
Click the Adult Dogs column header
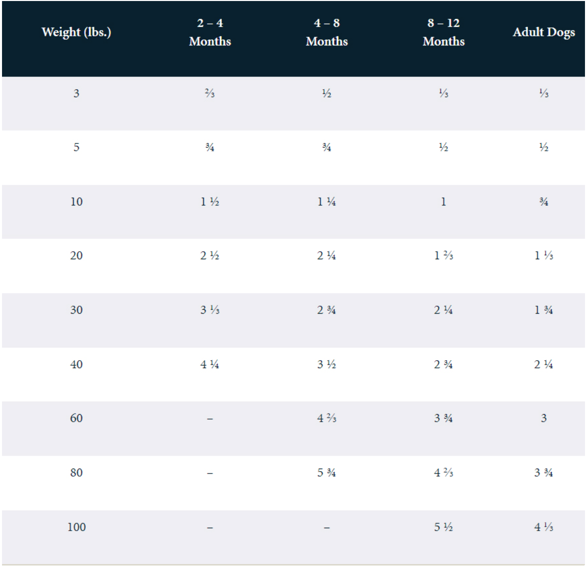point(544,32)
